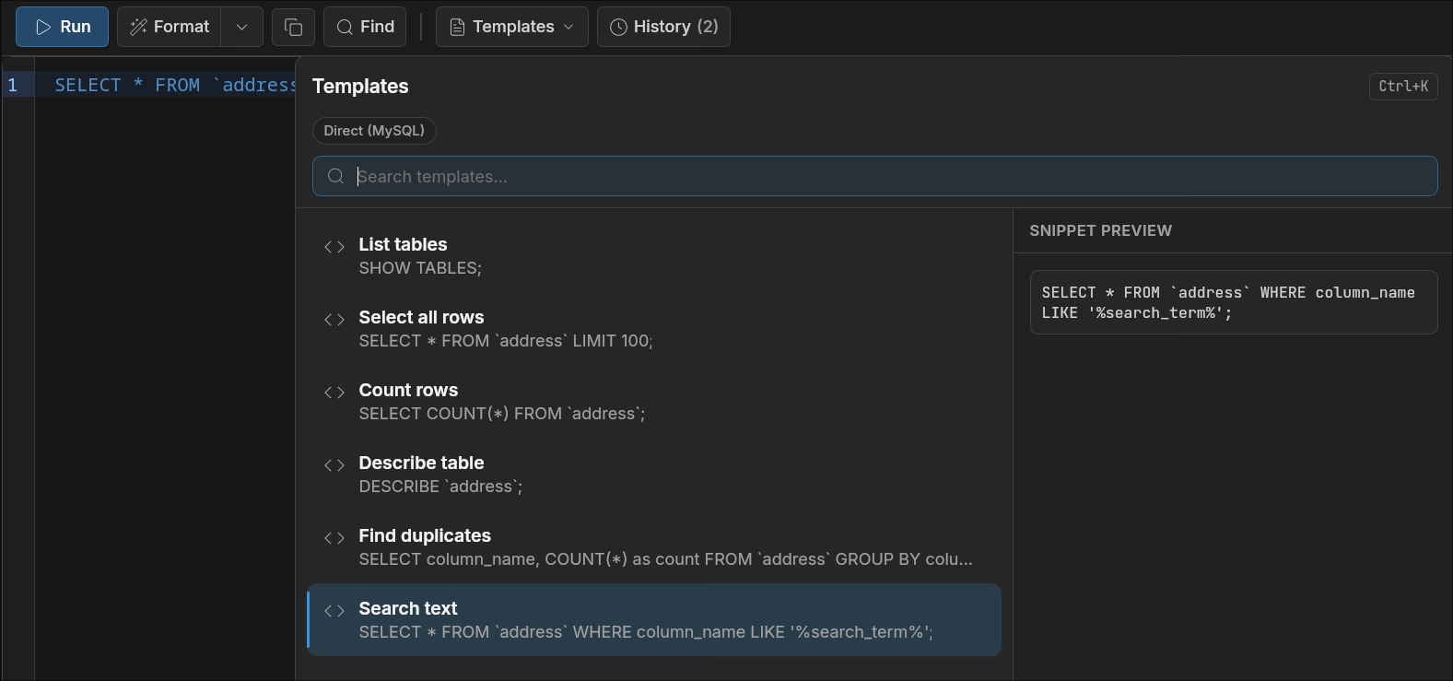Click the Ctrl+K shortcut badge
Image resolution: width=1453 pixels, height=681 pixels.
pyautogui.click(x=1403, y=86)
